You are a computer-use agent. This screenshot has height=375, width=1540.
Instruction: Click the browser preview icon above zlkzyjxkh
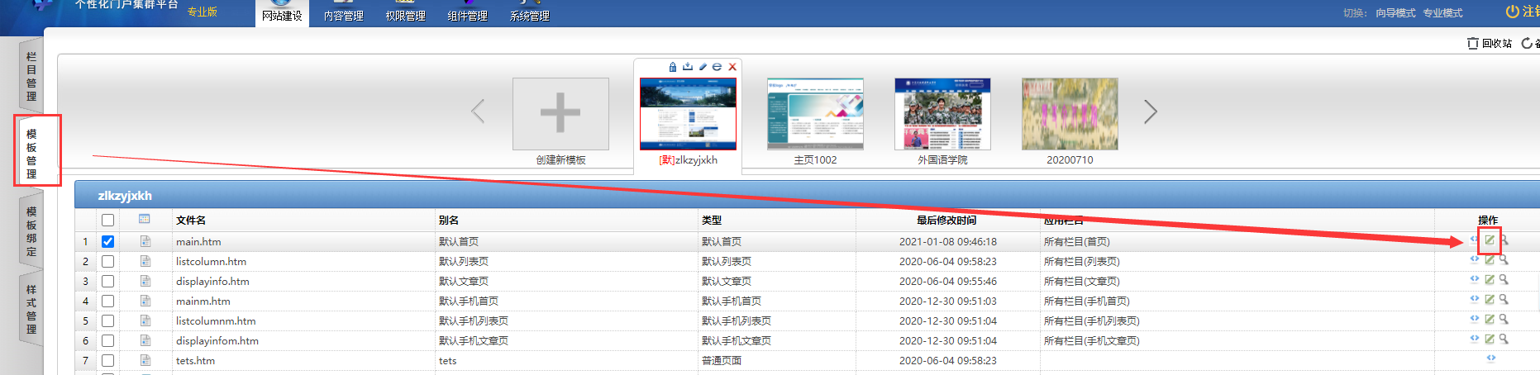click(717, 67)
